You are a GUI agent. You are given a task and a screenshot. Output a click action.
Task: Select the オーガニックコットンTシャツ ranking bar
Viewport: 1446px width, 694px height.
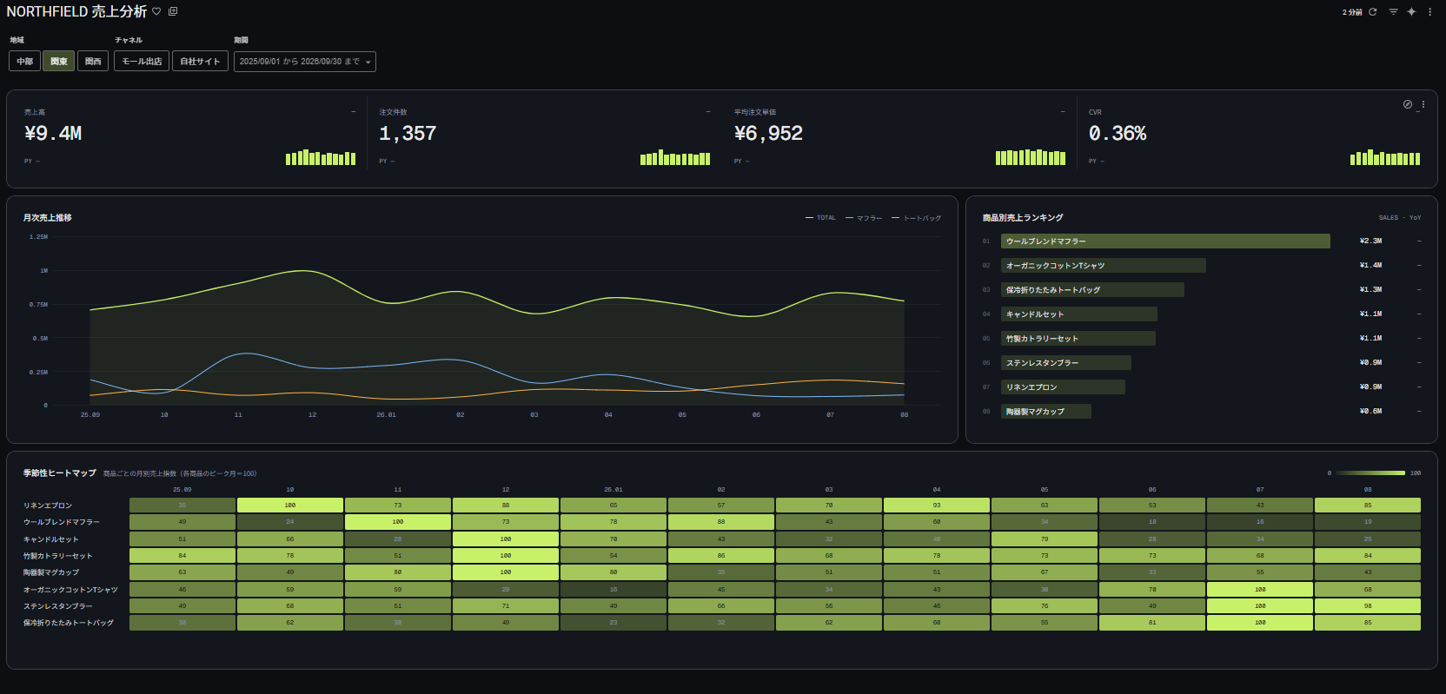[x=1104, y=266]
